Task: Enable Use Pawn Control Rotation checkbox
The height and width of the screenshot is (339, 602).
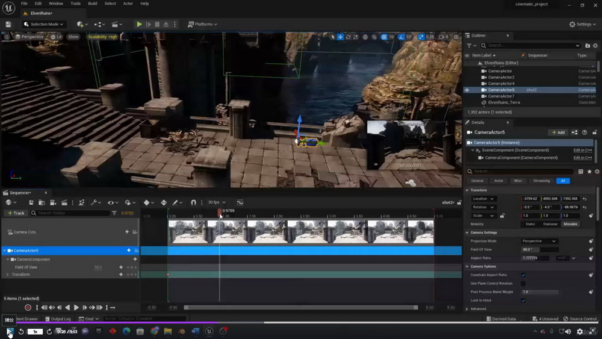Action: coord(523,284)
